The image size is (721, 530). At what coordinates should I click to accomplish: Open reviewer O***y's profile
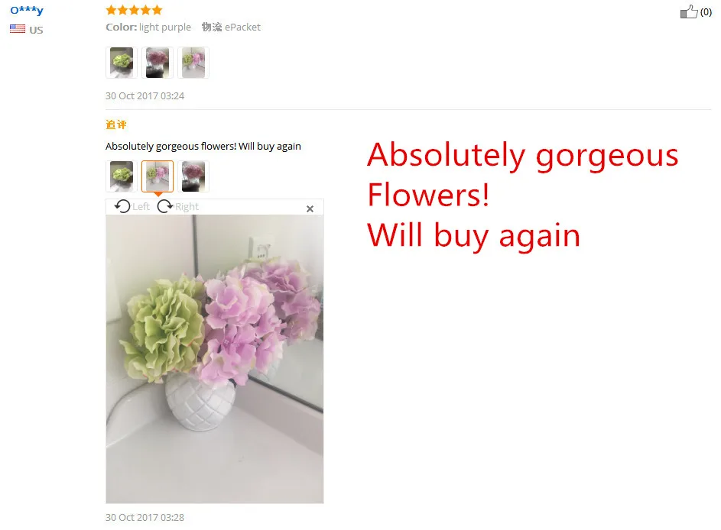pos(27,10)
